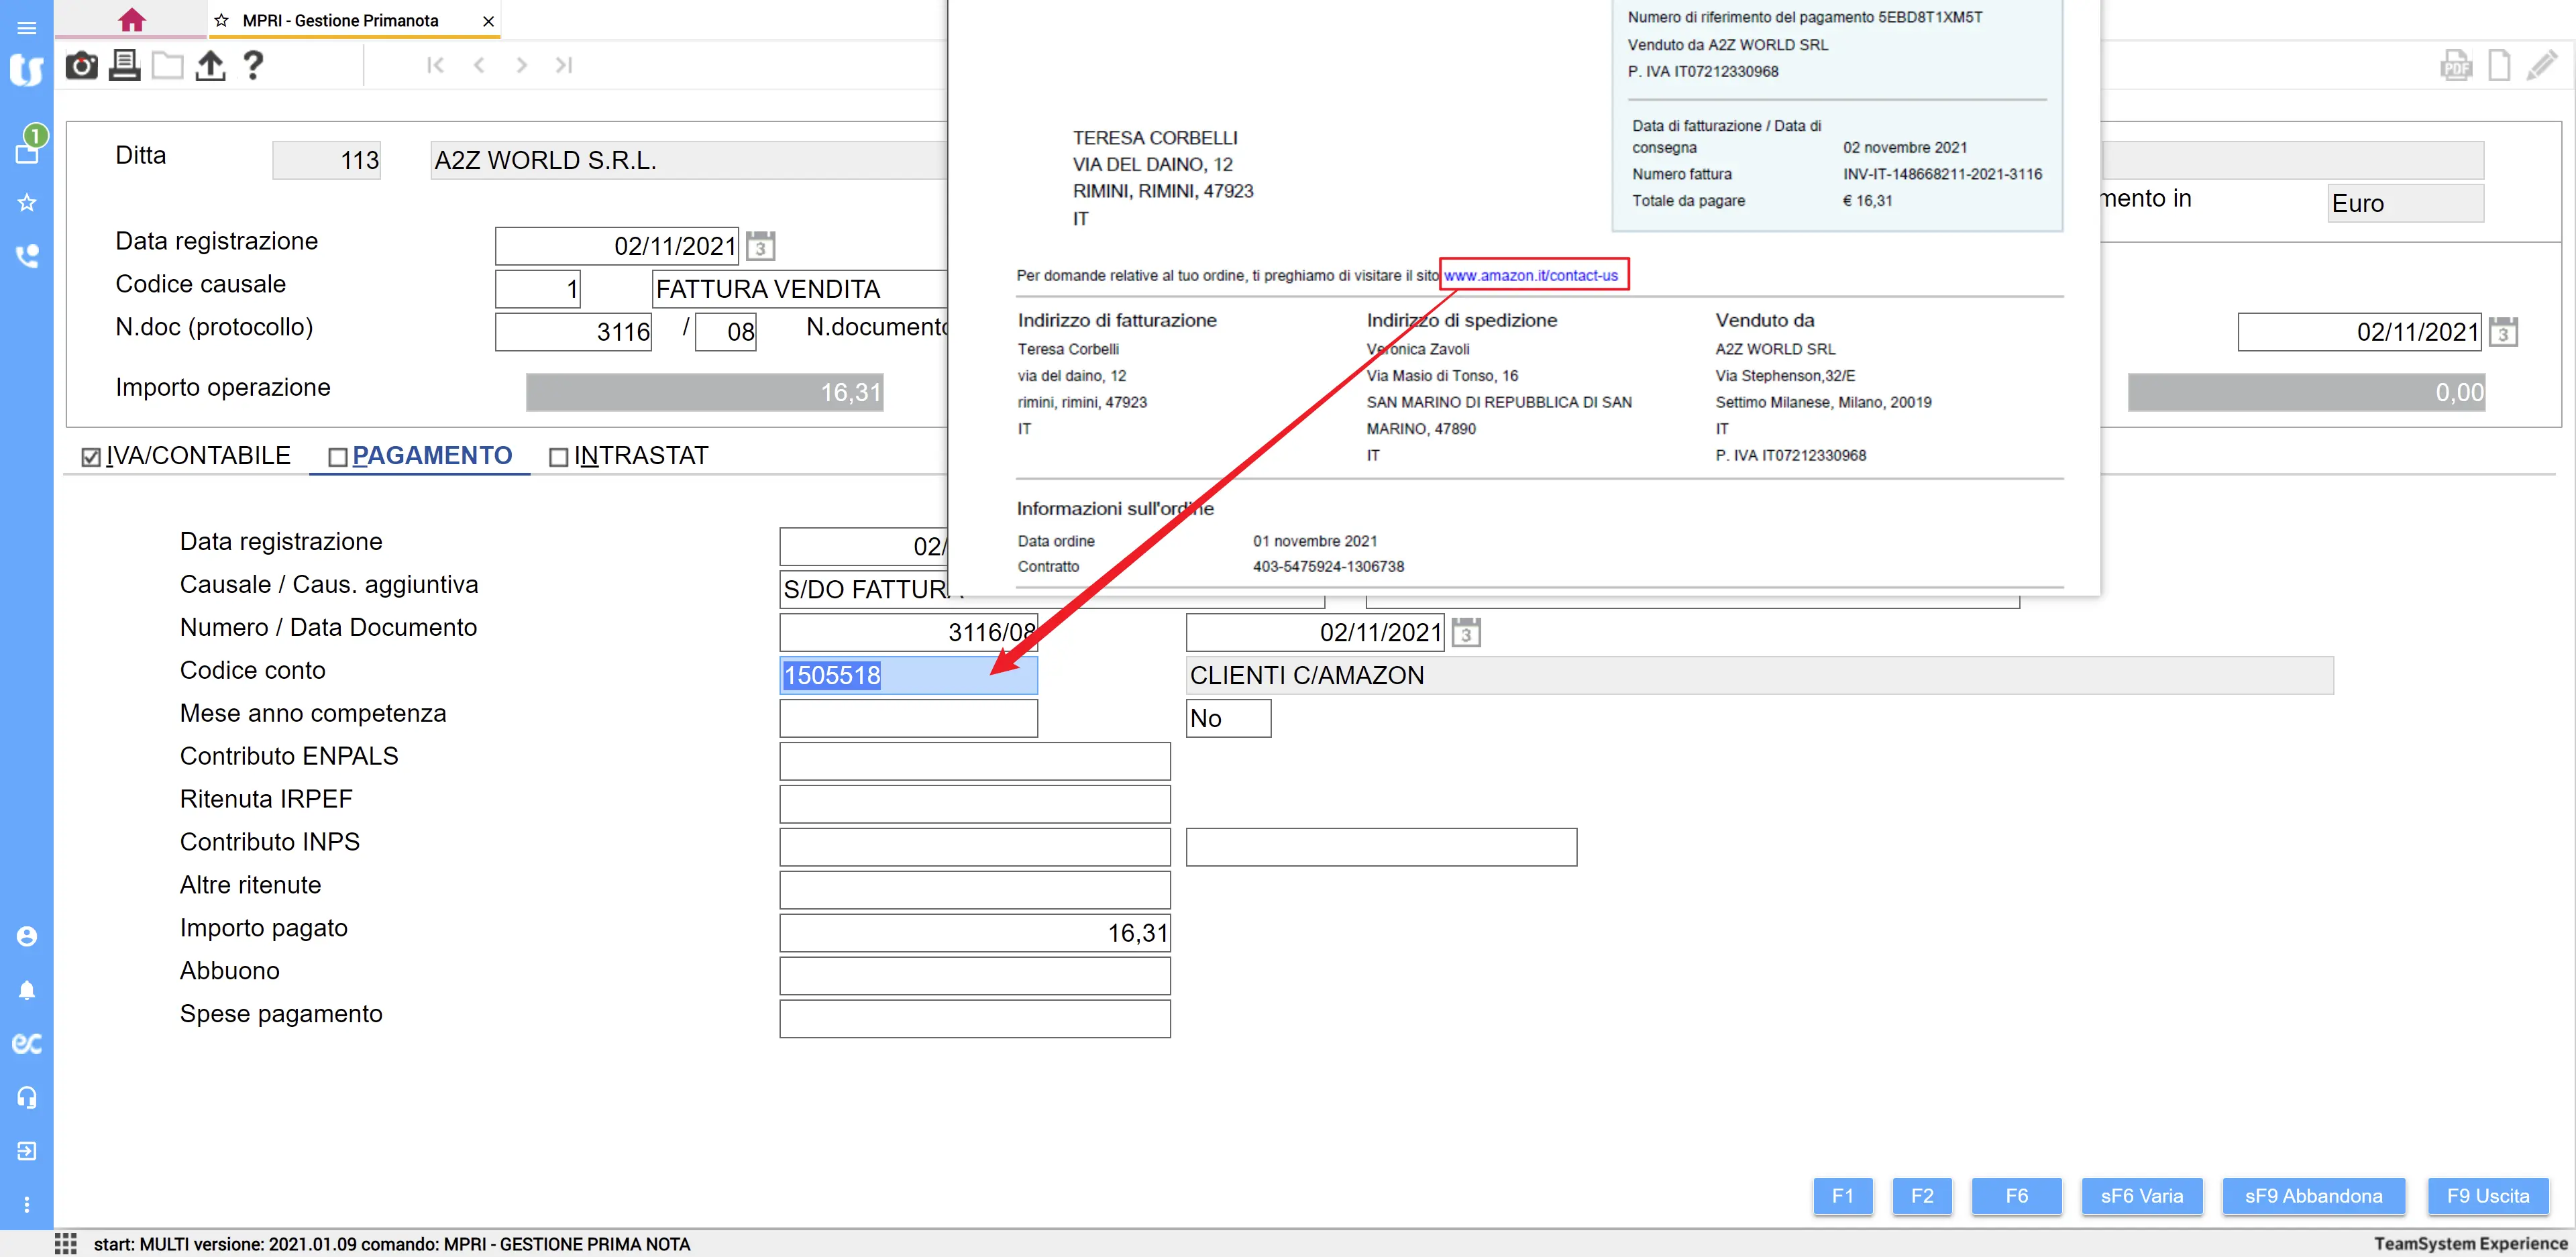
Task: Open calendar next to Data Documento field
Action: click(x=1465, y=633)
